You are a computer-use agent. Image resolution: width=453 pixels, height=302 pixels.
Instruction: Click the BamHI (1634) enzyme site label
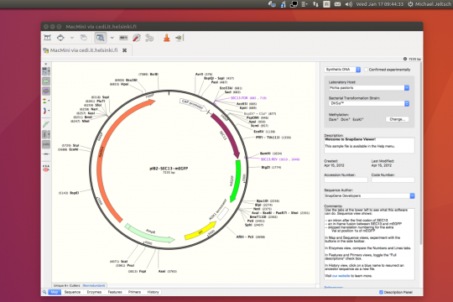pyautogui.click(x=271, y=154)
